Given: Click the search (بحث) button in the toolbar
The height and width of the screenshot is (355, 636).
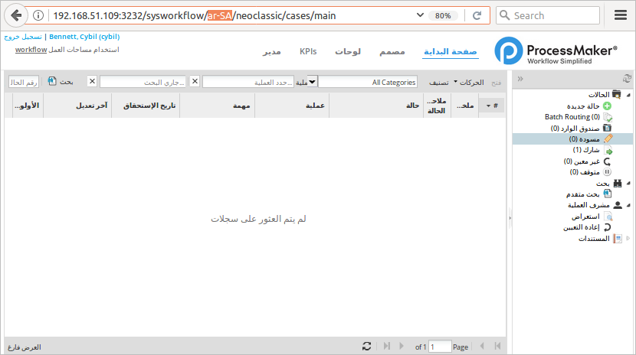Looking at the screenshot, I should point(61,81).
